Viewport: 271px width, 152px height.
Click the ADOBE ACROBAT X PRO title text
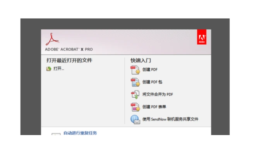pyautogui.click(x=69, y=50)
